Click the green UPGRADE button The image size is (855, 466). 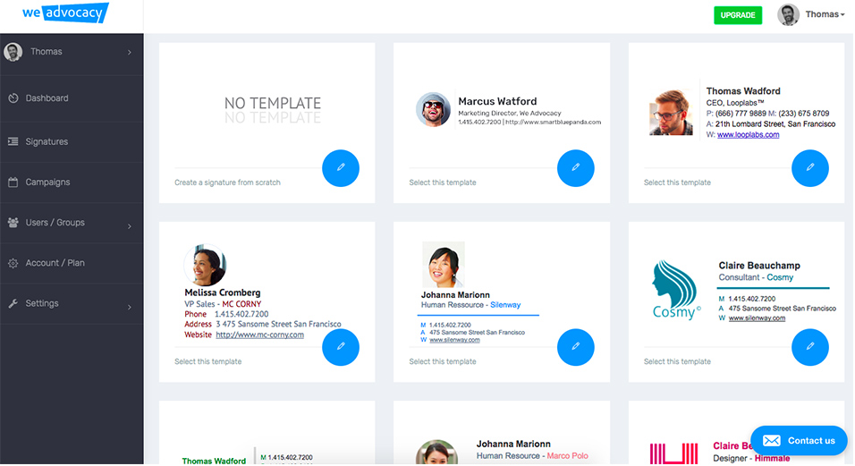coord(738,15)
